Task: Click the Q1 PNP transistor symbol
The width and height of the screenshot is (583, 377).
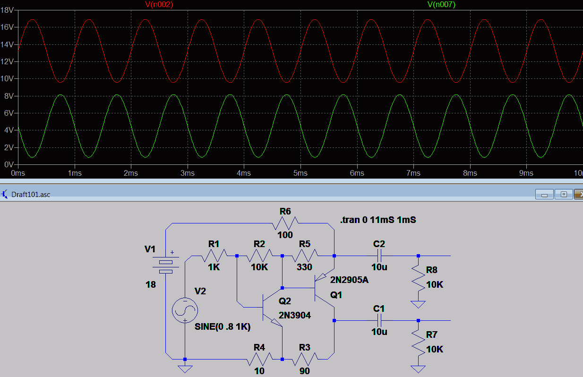Action: [324, 288]
